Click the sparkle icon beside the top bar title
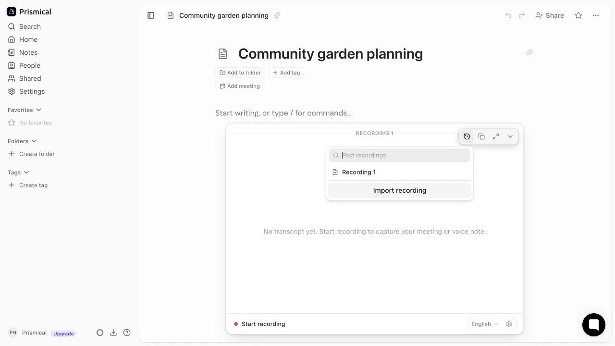The width and height of the screenshot is (615, 346). [277, 15]
